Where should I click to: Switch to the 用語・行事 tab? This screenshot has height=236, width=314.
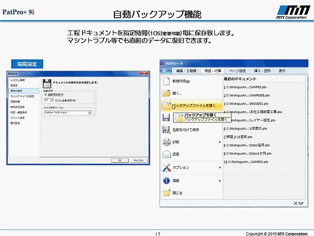click(212, 71)
